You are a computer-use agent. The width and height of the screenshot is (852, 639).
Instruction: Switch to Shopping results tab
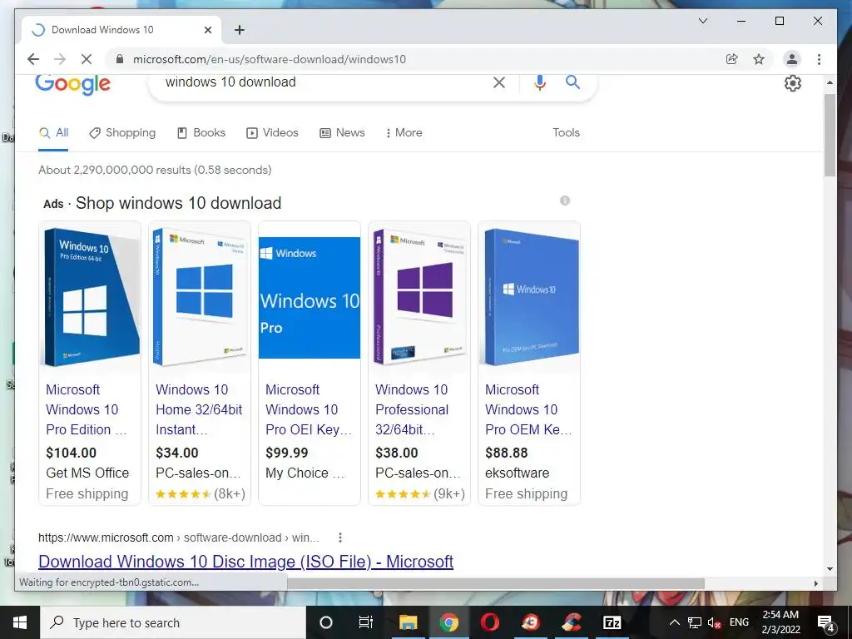(122, 132)
